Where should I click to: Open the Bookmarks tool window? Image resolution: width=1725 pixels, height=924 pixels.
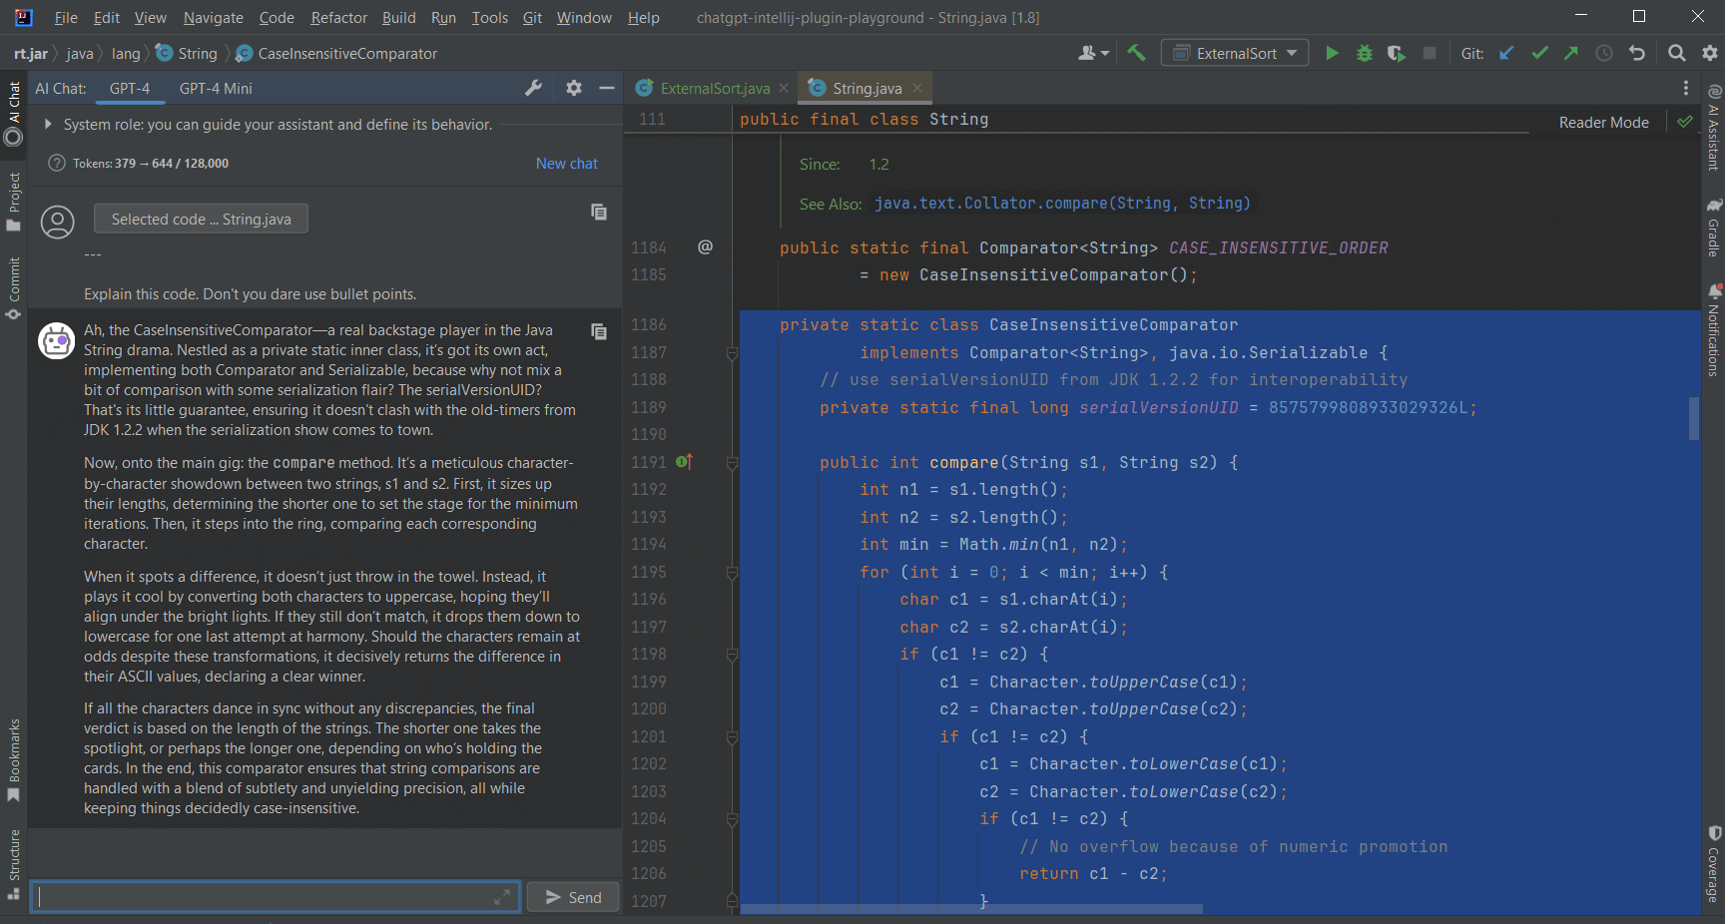(14, 760)
